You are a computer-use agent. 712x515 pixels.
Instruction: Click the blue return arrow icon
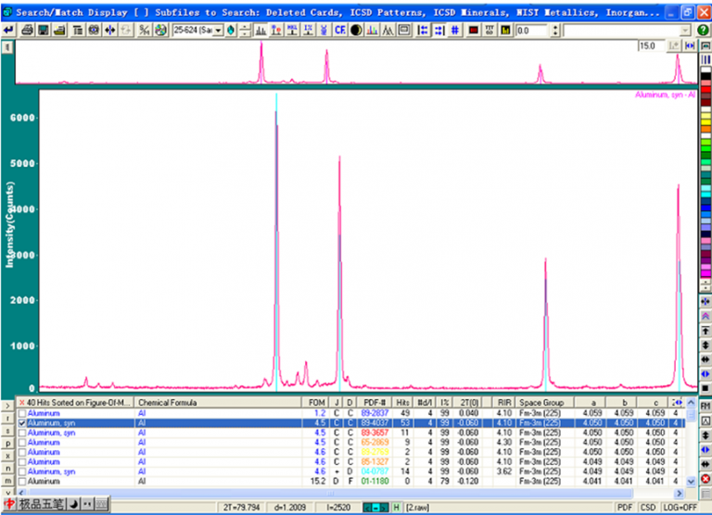tap(8, 31)
